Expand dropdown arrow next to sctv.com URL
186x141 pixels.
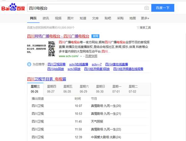[x=81, y=56]
